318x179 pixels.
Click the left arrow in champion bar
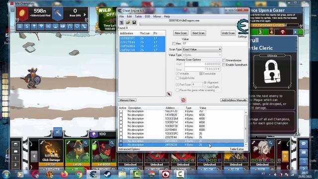coord(34,156)
